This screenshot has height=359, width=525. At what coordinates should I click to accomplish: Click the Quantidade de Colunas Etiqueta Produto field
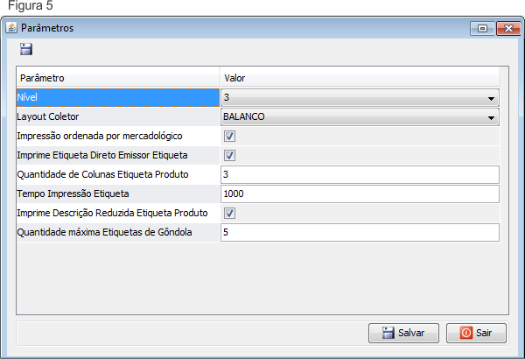(x=359, y=174)
